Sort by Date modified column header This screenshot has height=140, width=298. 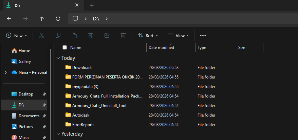161,48
